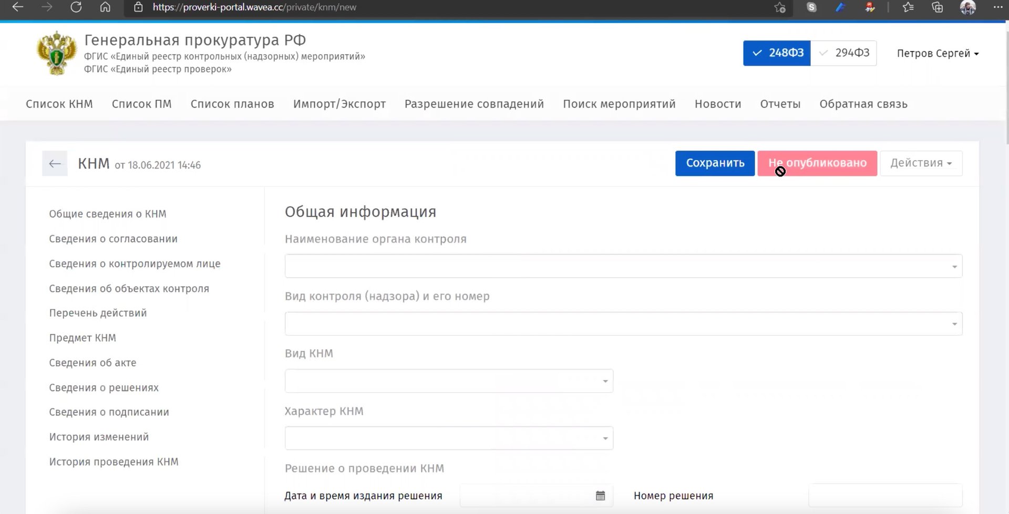Click the Генеральная прокуратура emblem logo

point(55,53)
